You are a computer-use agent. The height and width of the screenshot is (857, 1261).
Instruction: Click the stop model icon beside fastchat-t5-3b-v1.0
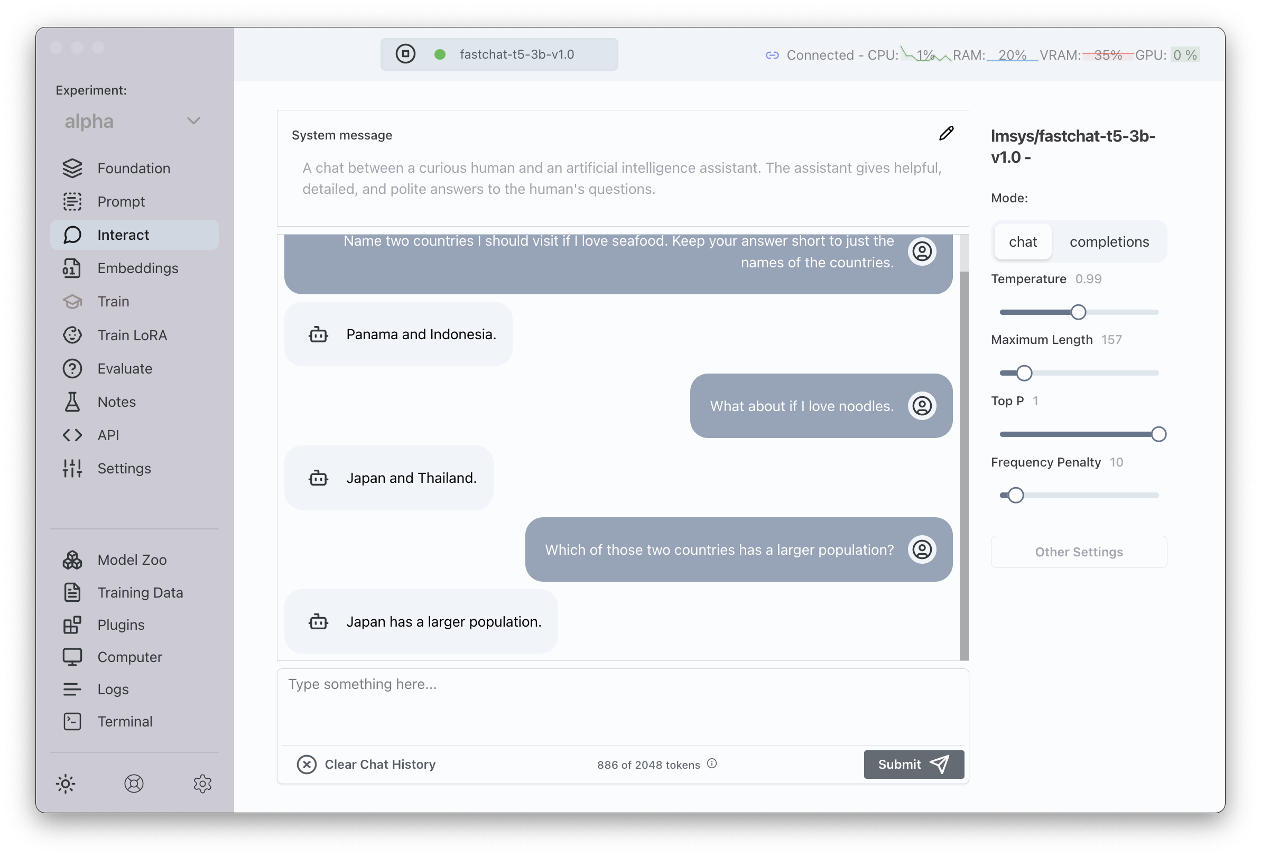(405, 54)
